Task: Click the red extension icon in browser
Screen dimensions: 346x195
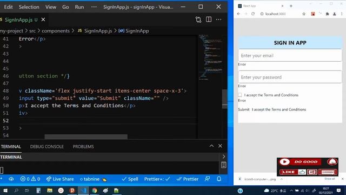Action: [313, 14]
